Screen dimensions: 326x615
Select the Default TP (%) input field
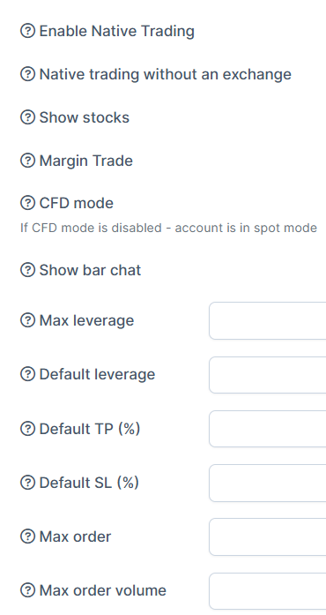[x=268, y=429]
